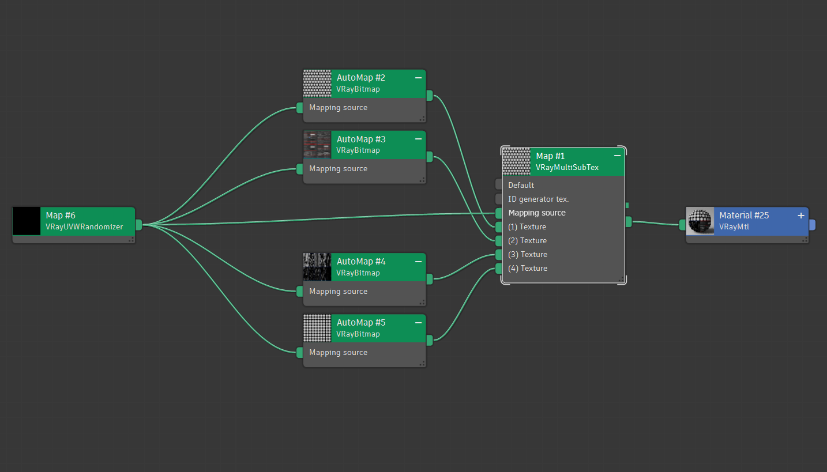The height and width of the screenshot is (472, 827).
Task: Click the Map #6 output socket
Action: [x=138, y=225]
